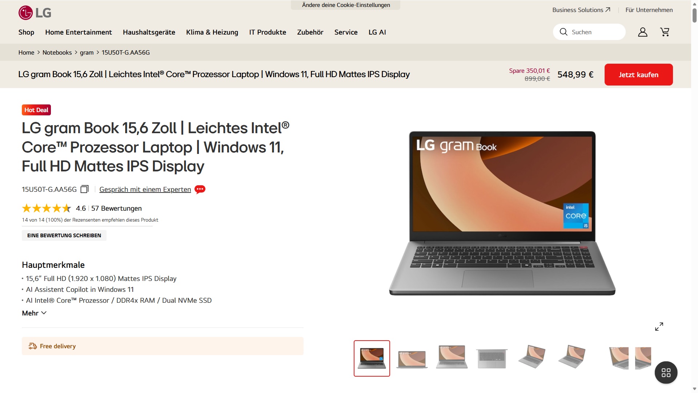
Task: Open the IT Produkte menu
Action: 268,32
